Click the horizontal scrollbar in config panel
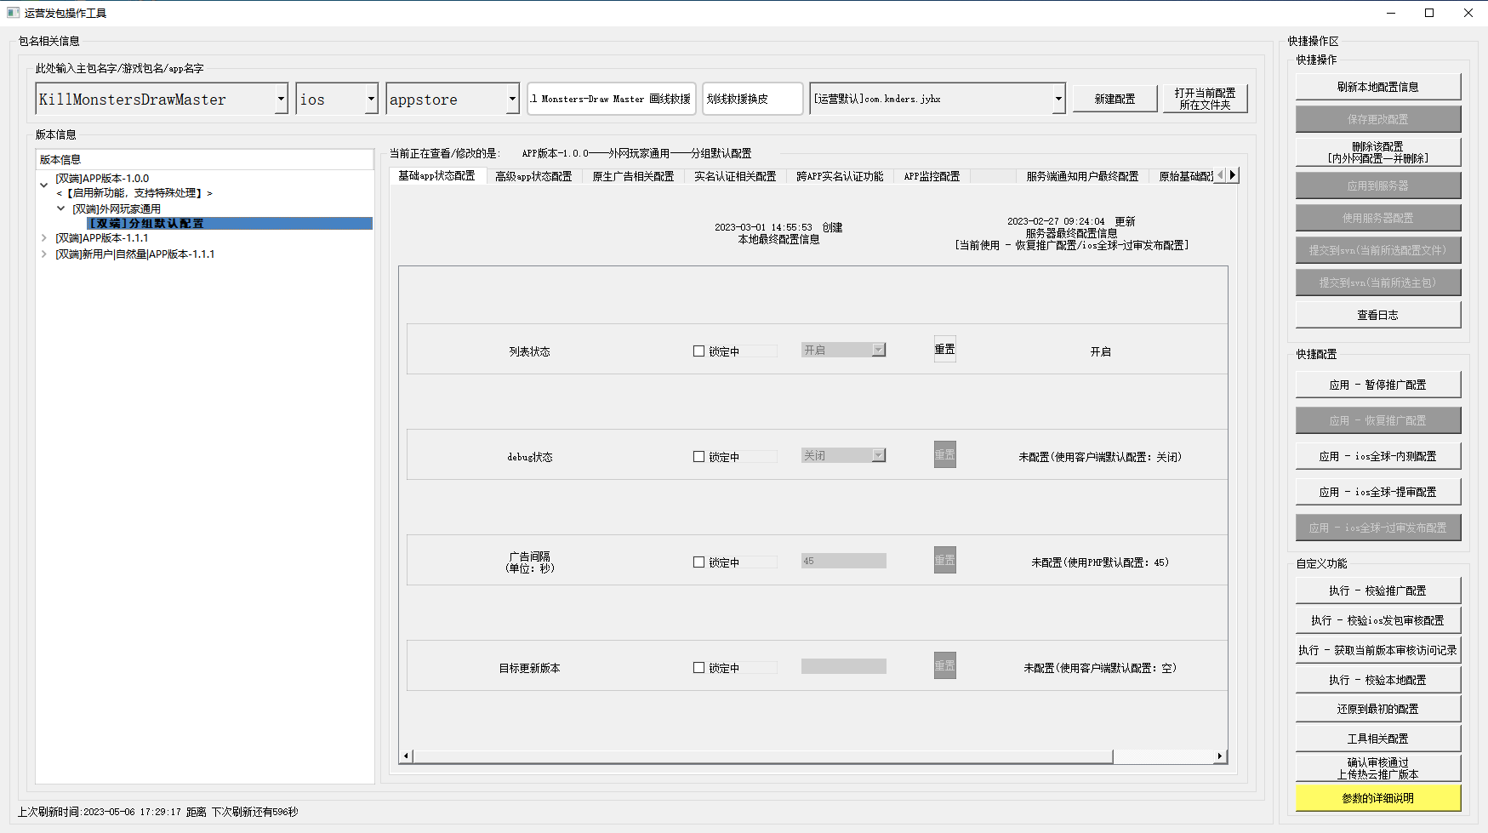 pyautogui.click(x=762, y=756)
